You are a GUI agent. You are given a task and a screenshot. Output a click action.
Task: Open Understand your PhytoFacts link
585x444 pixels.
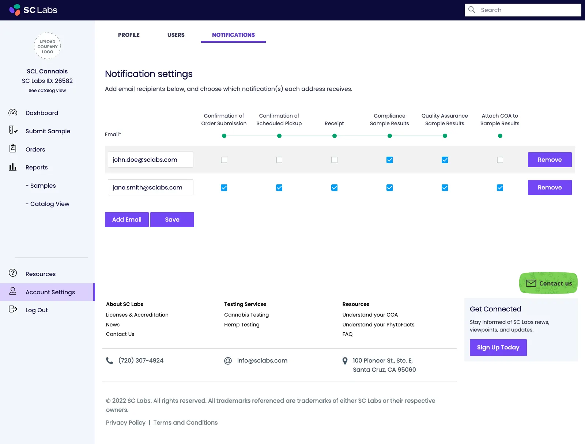pyautogui.click(x=378, y=325)
